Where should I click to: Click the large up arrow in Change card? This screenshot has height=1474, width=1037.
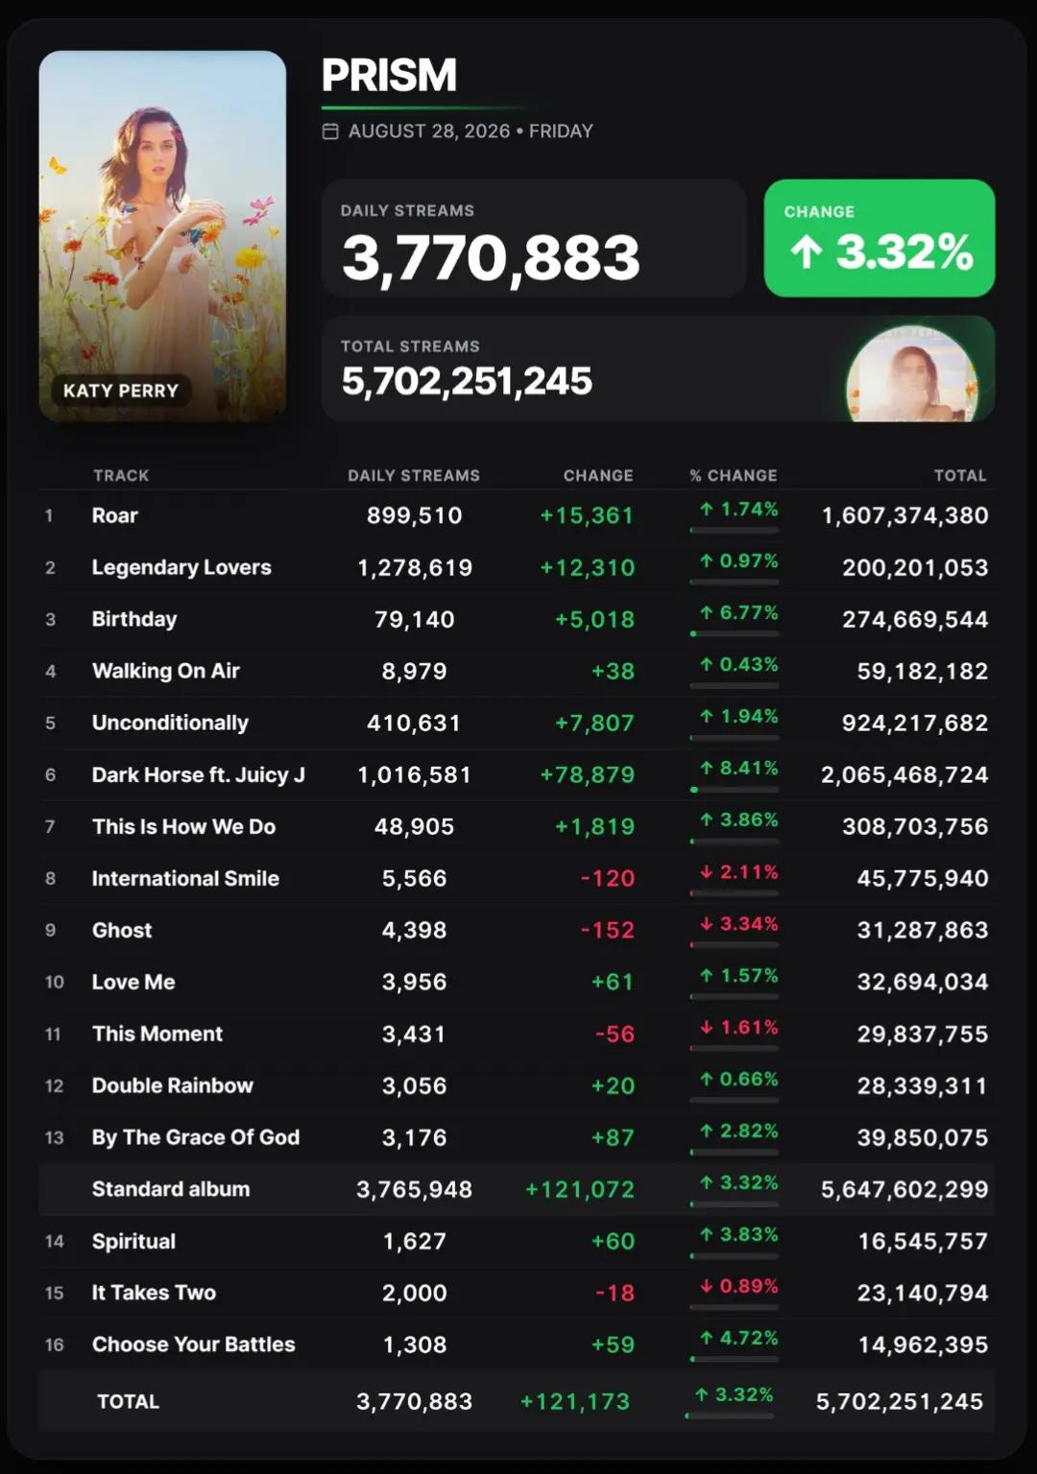click(x=806, y=252)
